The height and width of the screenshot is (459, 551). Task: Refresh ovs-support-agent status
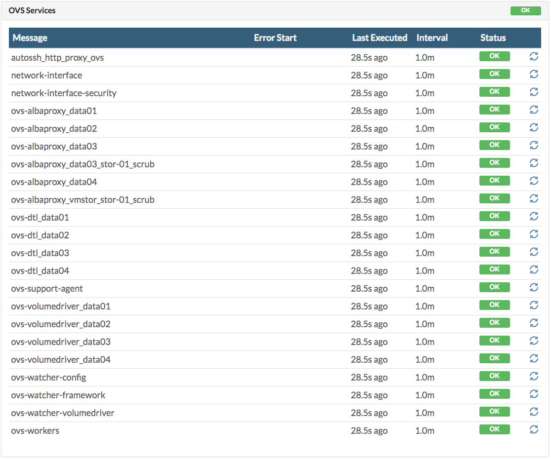tap(533, 287)
